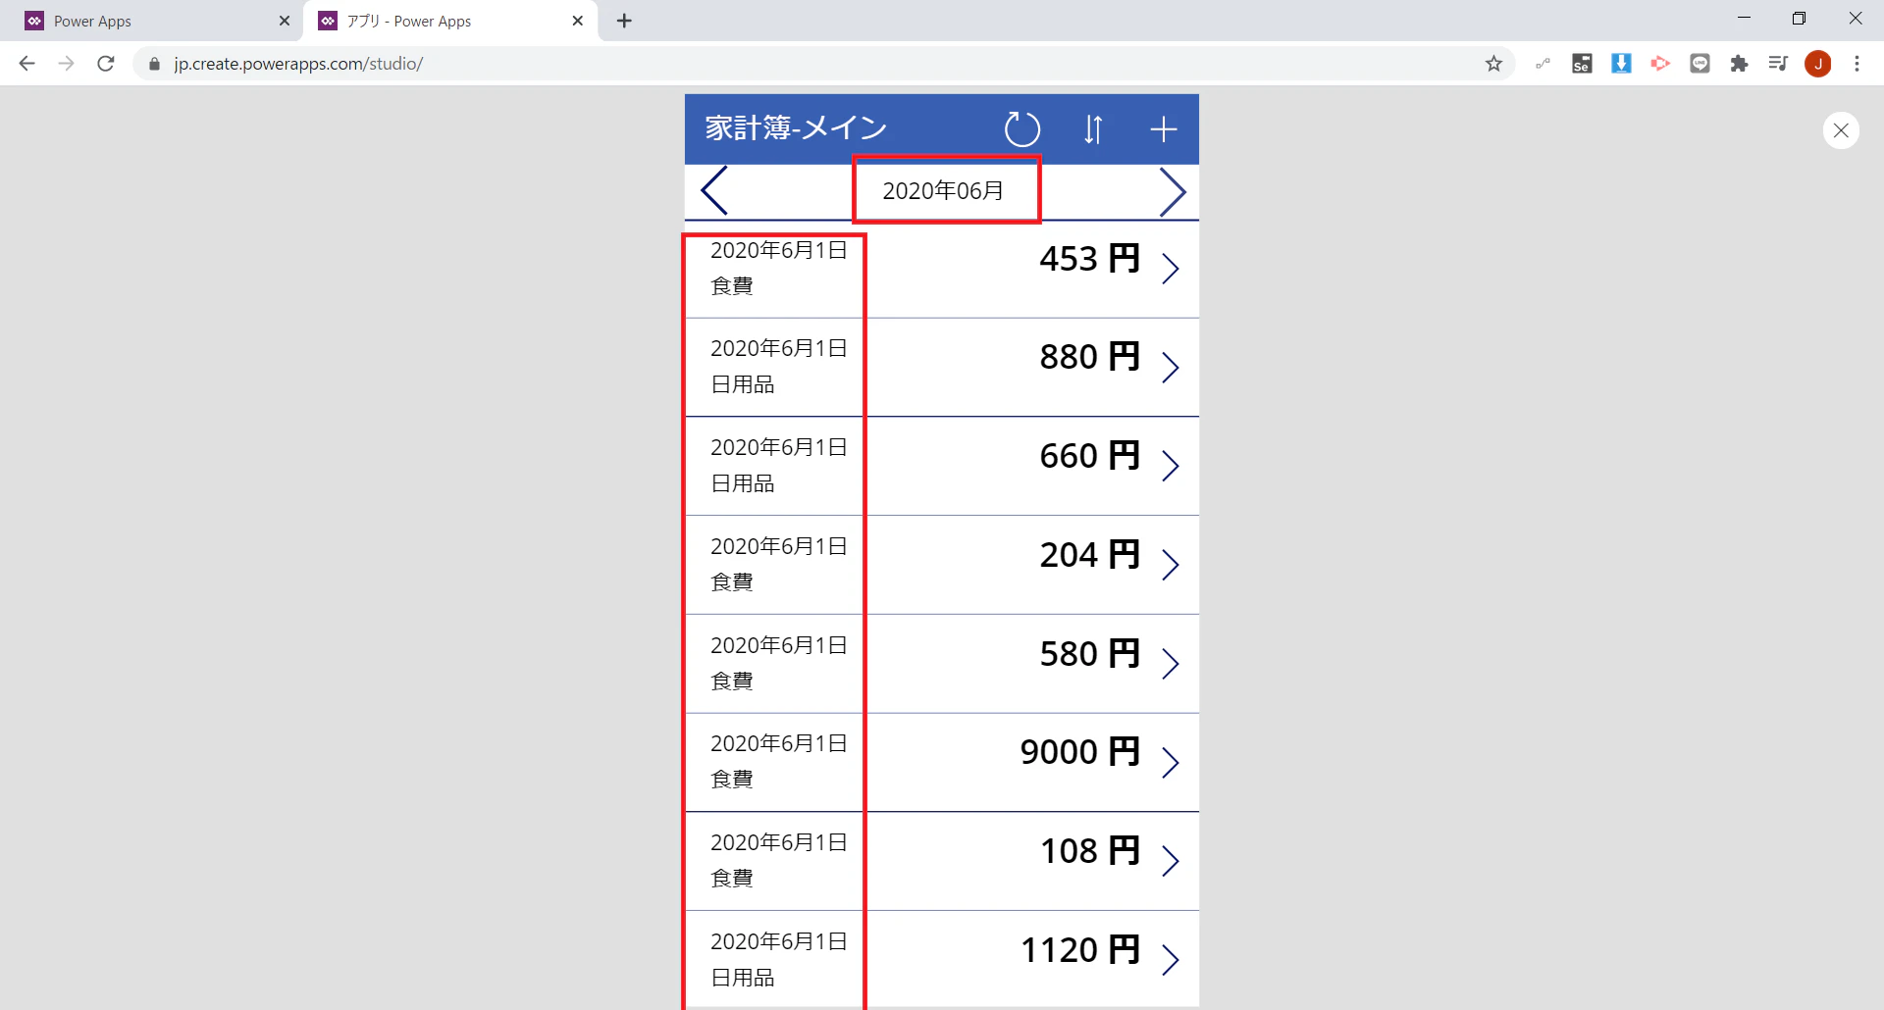Open the media control playlist icon
Viewport: 1884px width, 1010px height.
(1778, 64)
